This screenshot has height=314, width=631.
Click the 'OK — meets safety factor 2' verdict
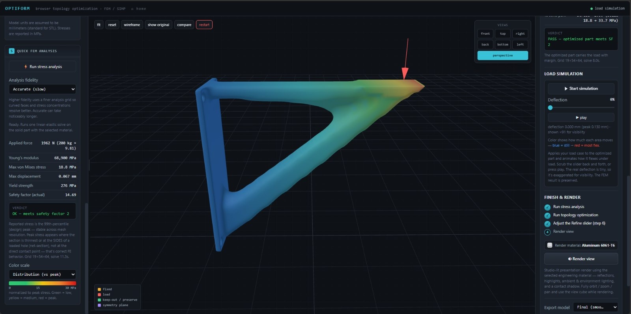click(x=41, y=214)
